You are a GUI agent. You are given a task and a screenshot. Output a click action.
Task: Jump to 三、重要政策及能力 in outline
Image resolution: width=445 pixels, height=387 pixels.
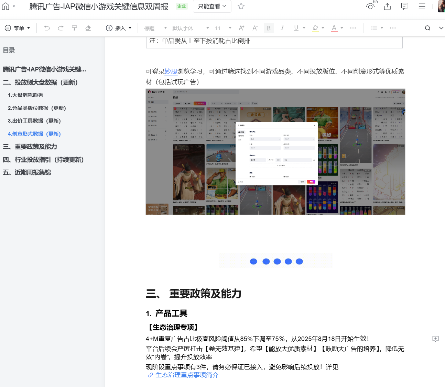click(x=30, y=147)
